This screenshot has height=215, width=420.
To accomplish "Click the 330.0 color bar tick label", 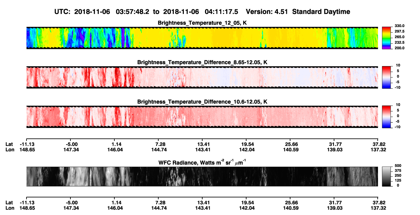I will (400, 26).
